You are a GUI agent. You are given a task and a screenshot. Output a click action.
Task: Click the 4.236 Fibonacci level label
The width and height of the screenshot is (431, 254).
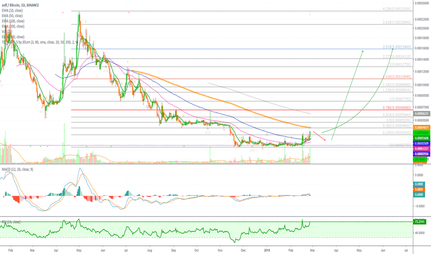point(397,9)
